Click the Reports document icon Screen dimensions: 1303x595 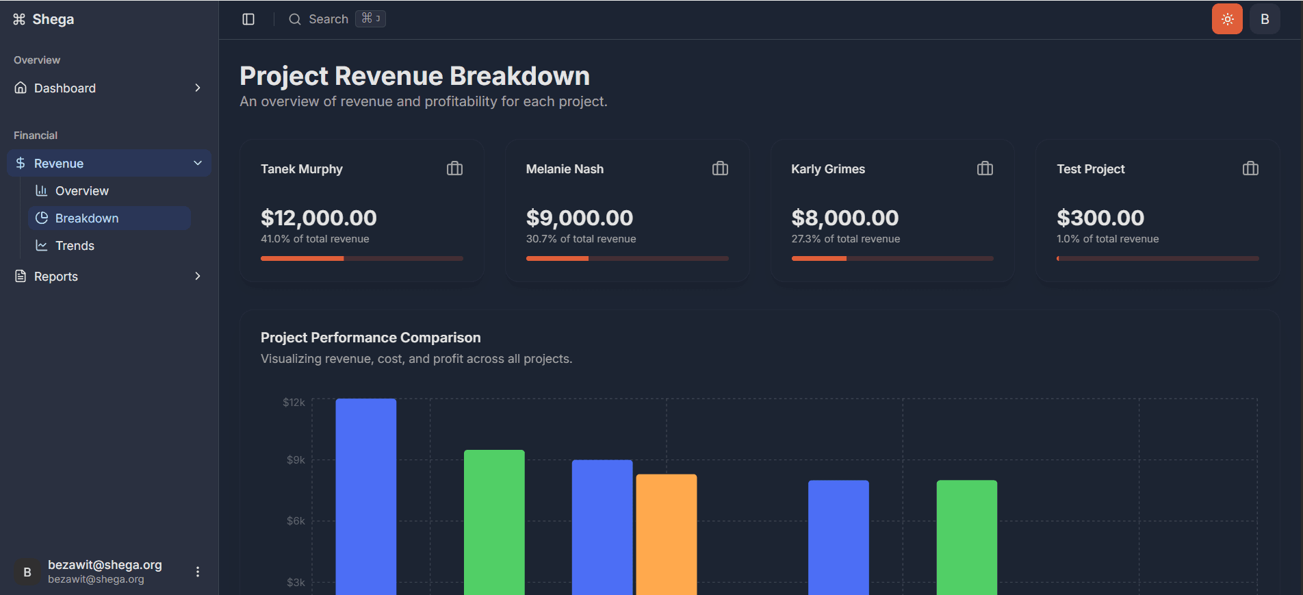[x=21, y=276]
